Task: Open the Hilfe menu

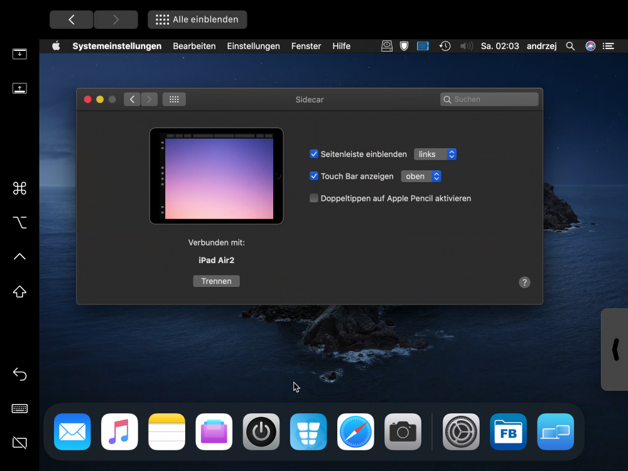Action: 341,46
